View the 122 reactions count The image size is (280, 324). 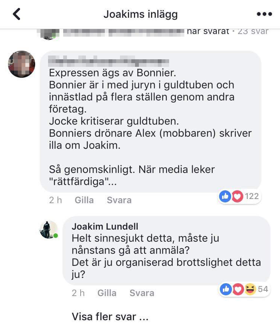point(252,196)
